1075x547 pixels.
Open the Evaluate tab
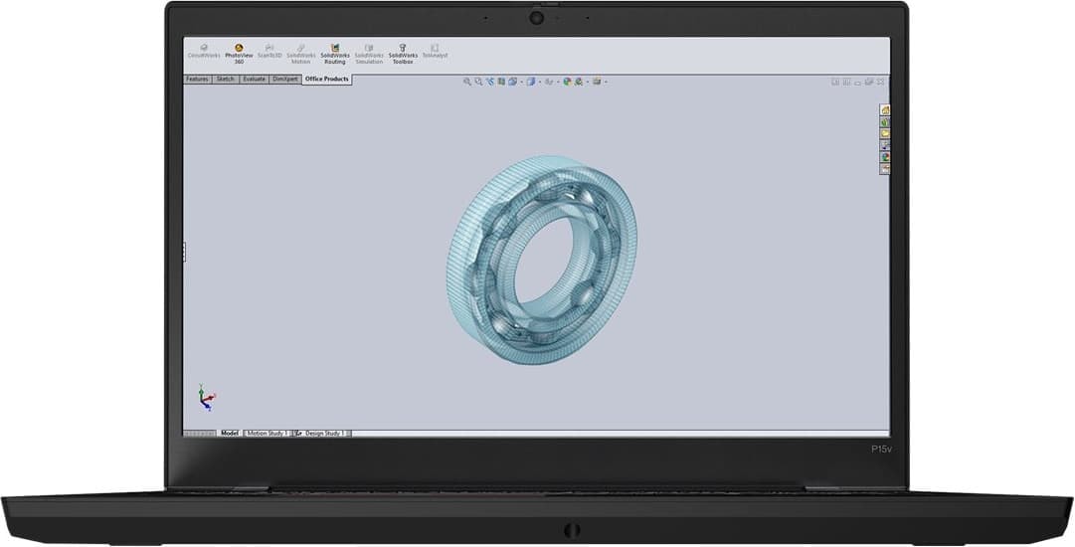(x=254, y=80)
